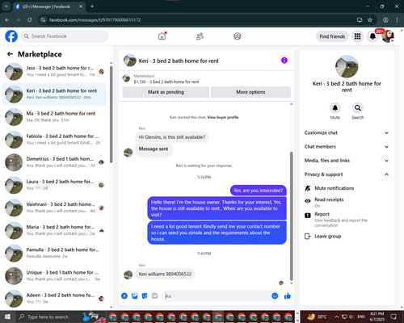
Task: Click the 'Yes, are you interested?' message
Action: [259, 191]
